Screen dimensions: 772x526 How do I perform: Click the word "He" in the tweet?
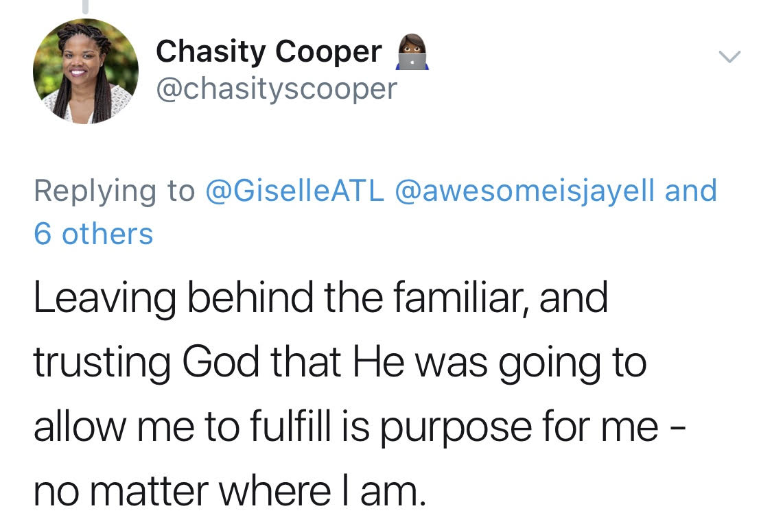coord(376,363)
